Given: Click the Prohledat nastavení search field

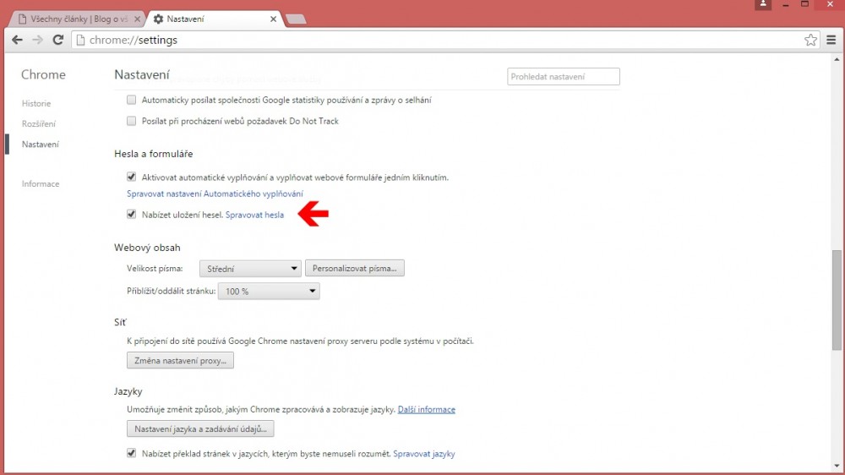Looking at the screenshot, I should point(563,77).
